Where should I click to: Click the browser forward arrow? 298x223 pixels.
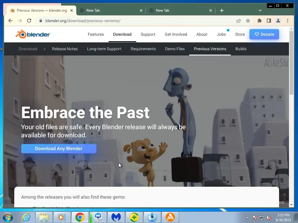[x=20, y=21]
